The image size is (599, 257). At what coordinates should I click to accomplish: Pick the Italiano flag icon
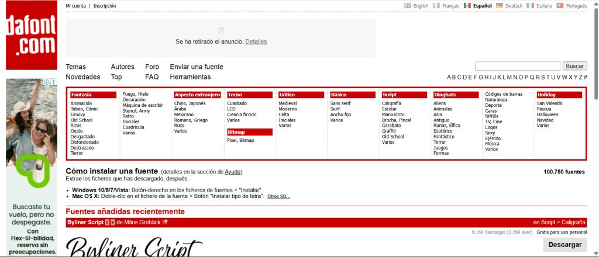(530, 6)
